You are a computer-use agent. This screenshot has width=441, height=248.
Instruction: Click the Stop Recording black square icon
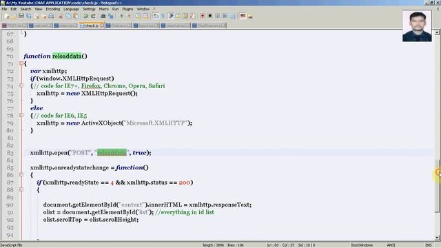tap(209, 16)
